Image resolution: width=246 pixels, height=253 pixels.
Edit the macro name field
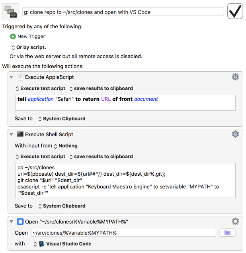[x=123, y=12]
